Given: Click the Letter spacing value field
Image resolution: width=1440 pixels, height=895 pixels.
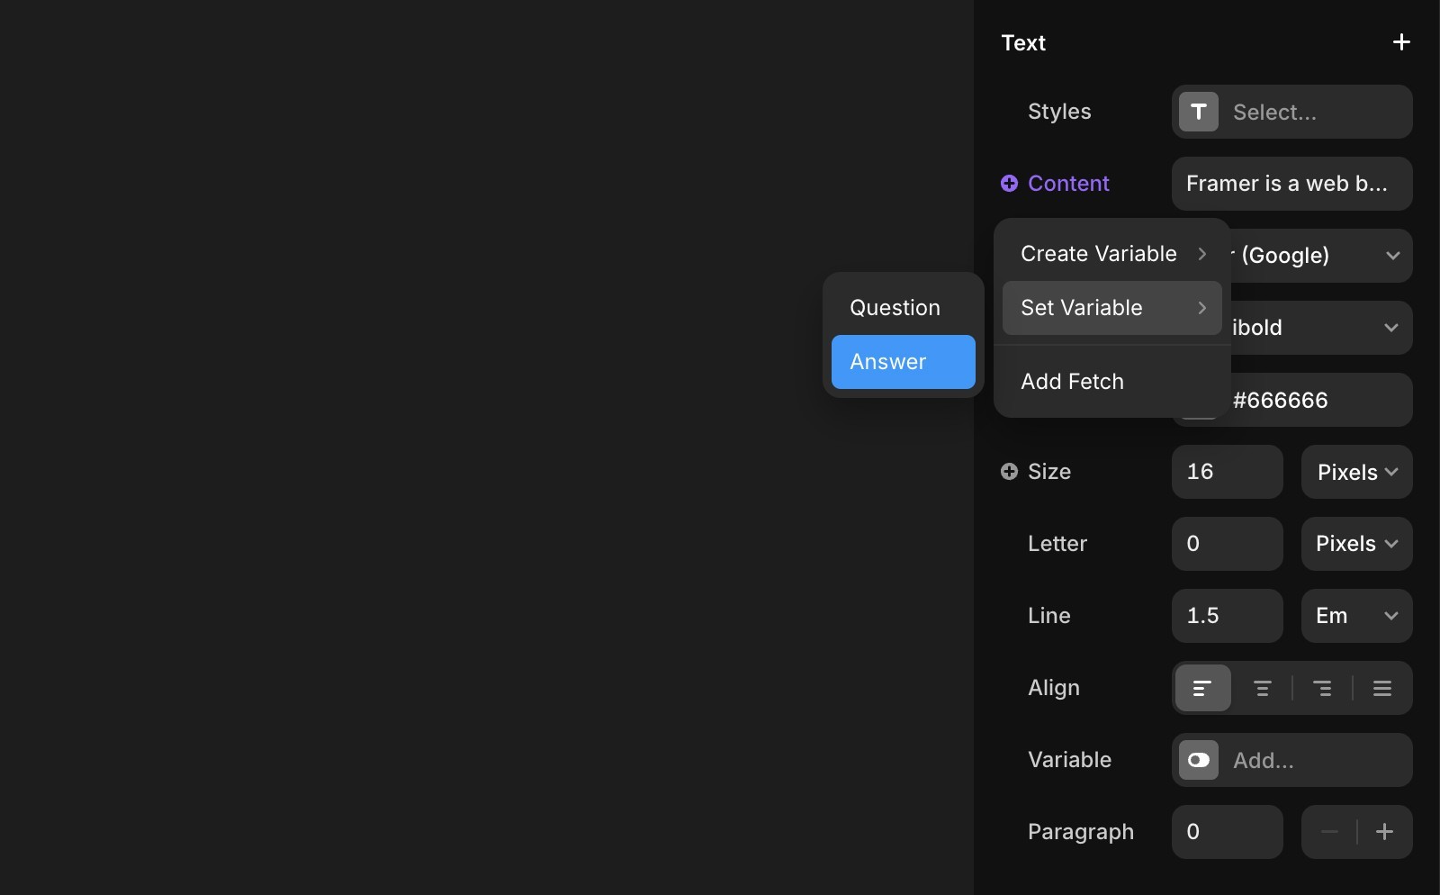Looking at the screenshot, I should point(1228,544).
